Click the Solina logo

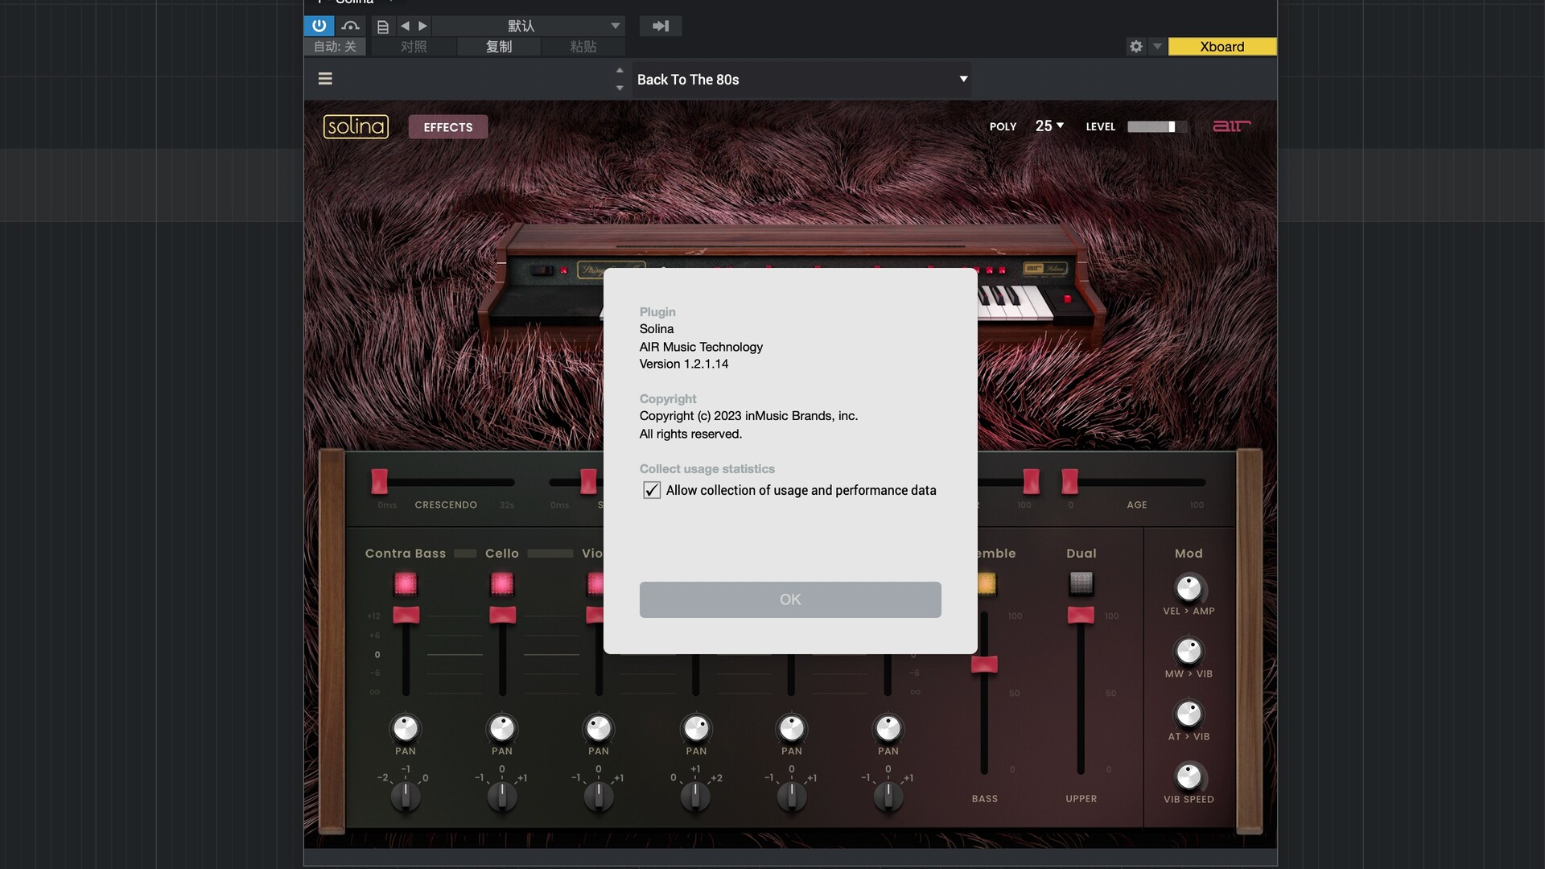click(356, 126)
